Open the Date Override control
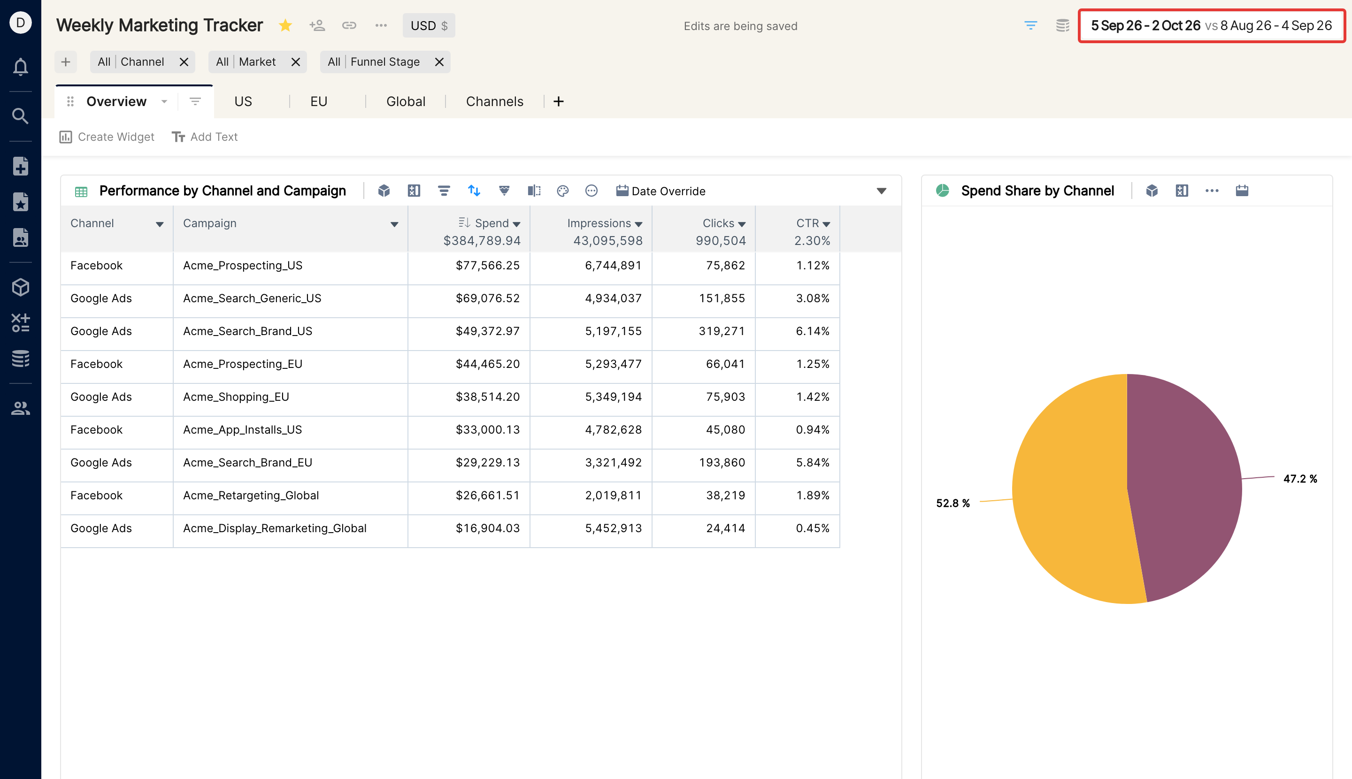The width and height of the screenshot is (1352, 779). tap(661, 191)
